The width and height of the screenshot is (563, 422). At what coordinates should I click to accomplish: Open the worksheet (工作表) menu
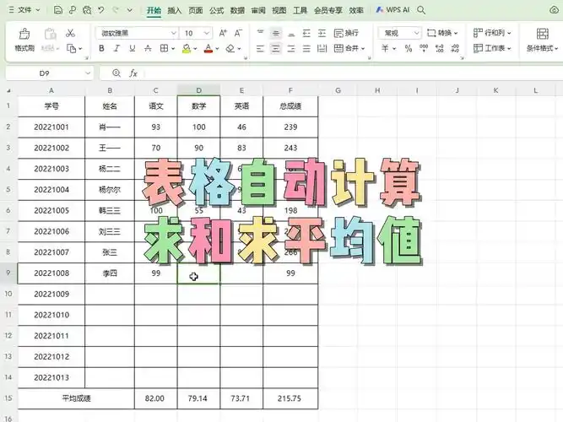click(492, 48)
